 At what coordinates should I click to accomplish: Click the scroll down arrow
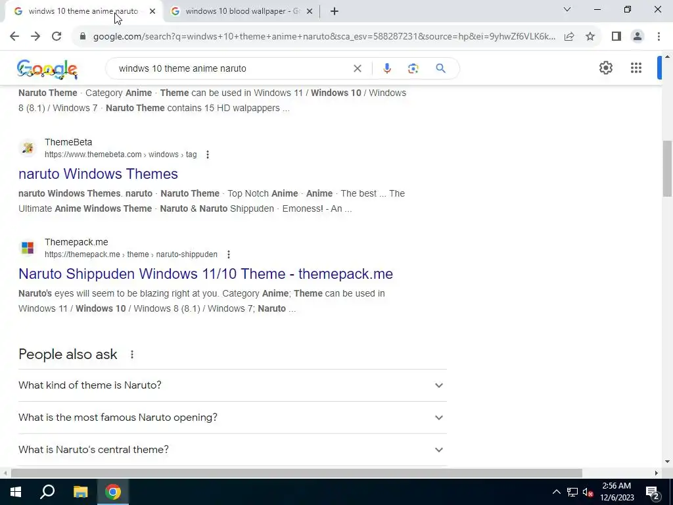[668, 462]
